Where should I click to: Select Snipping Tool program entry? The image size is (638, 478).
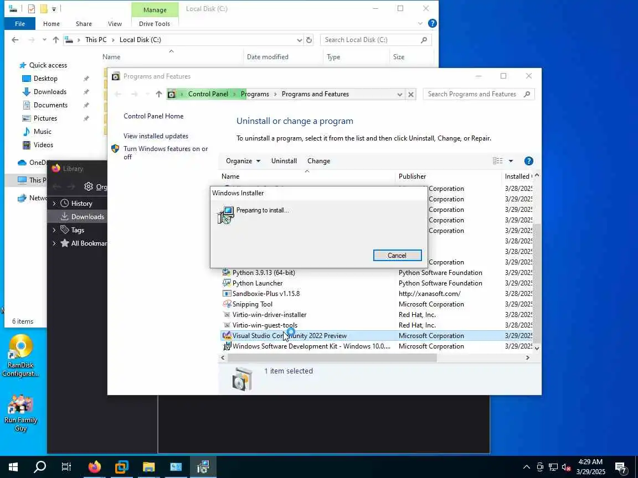(x=253, y=304)
